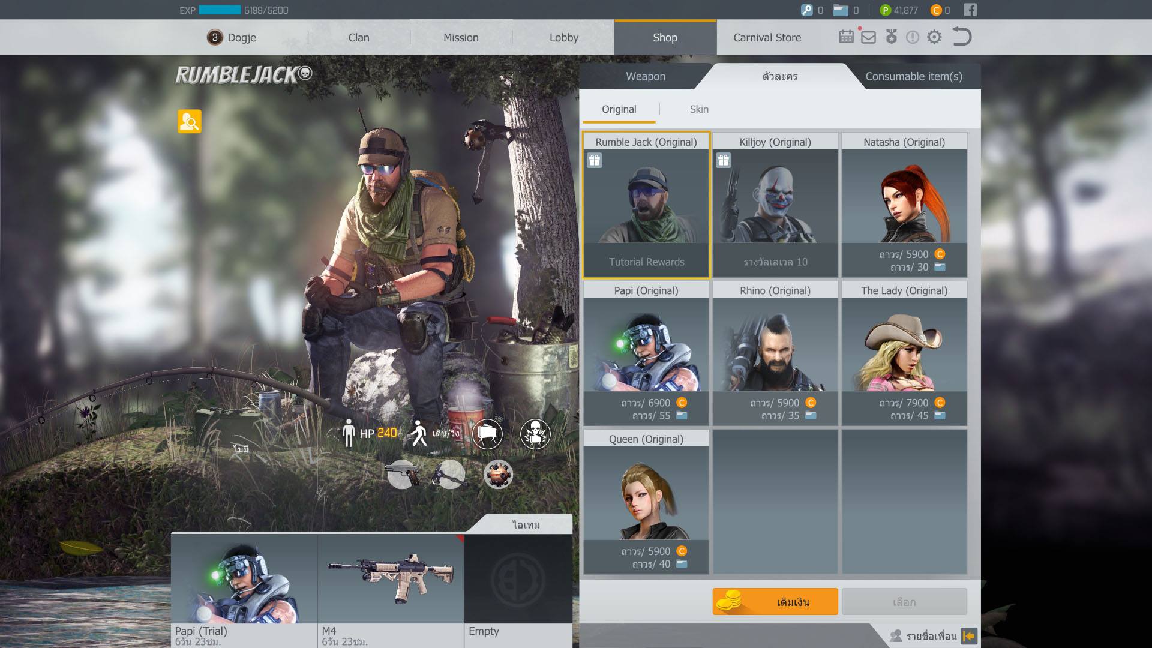Select the ตัวละคร character tab

pos(780,76)
